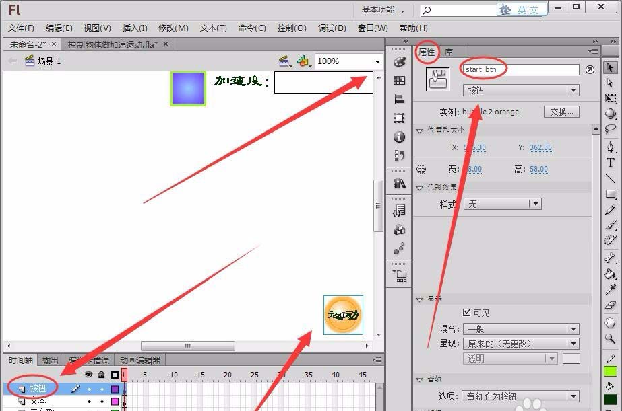
Task: Open the 文件(F) menu
Action: pyautogui.click(x=22, y=28)
